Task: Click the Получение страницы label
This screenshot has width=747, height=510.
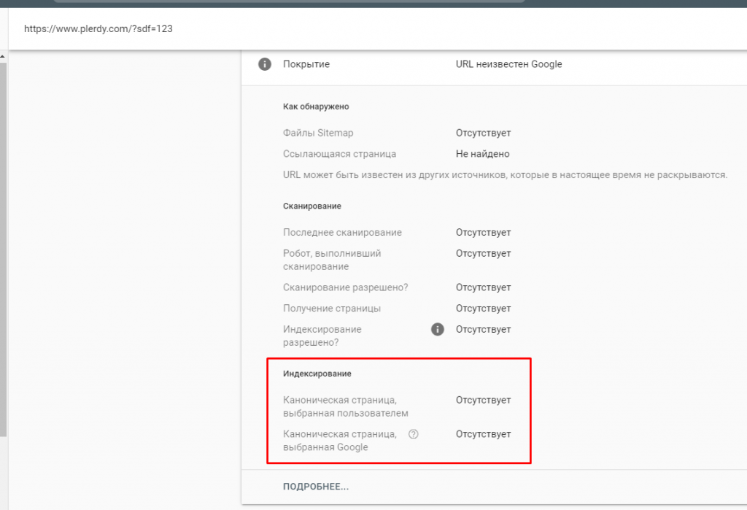Action: coord(331,308)
